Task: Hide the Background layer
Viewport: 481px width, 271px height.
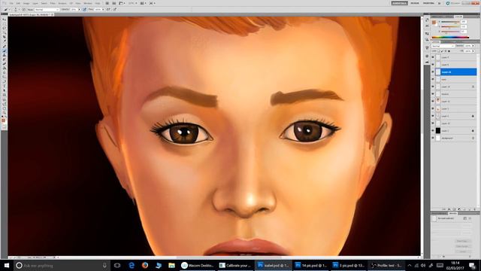Action: click(x=433, y=139)
